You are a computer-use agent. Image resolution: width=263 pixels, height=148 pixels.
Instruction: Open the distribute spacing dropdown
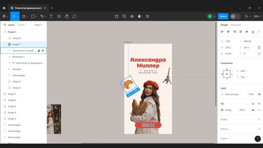[x=259, y=32]
